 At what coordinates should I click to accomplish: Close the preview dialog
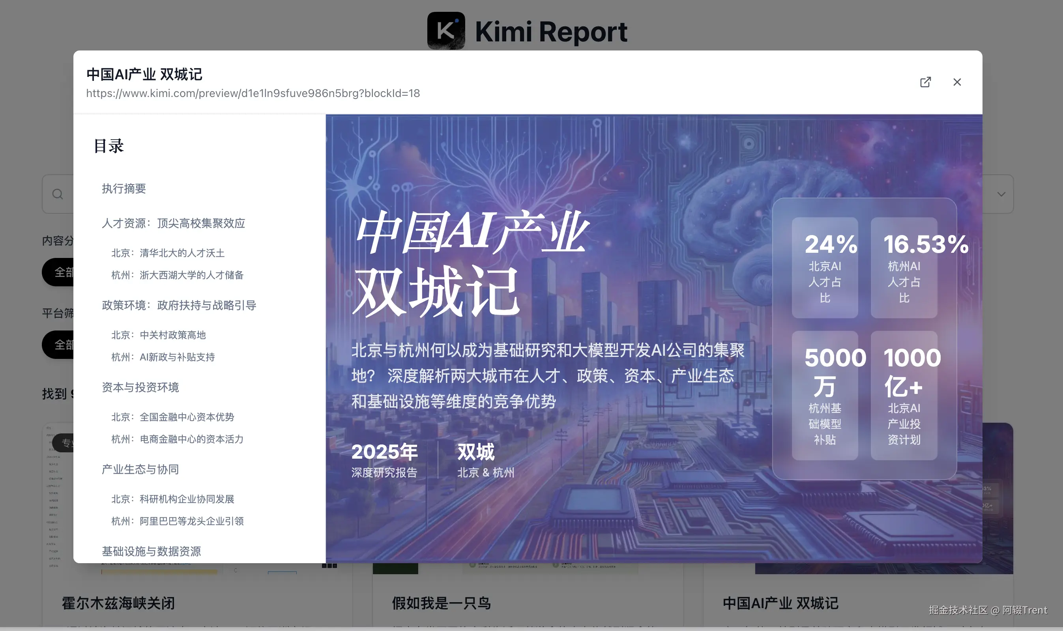[957, 82]
